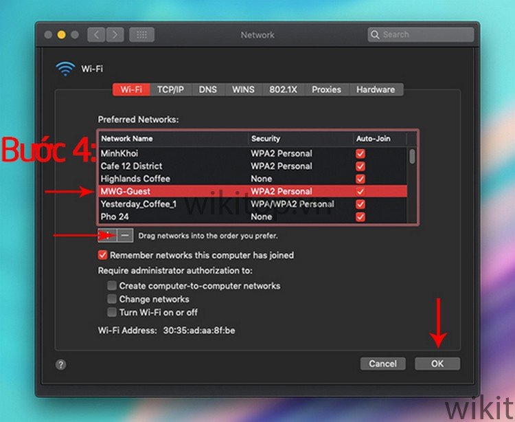Screen dimensions: 515x422
Task: Click the minus button to remove network
Action: (125, 235)
